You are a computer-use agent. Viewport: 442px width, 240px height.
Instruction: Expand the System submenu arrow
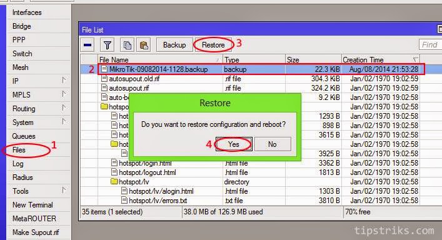tap(64, 122)
